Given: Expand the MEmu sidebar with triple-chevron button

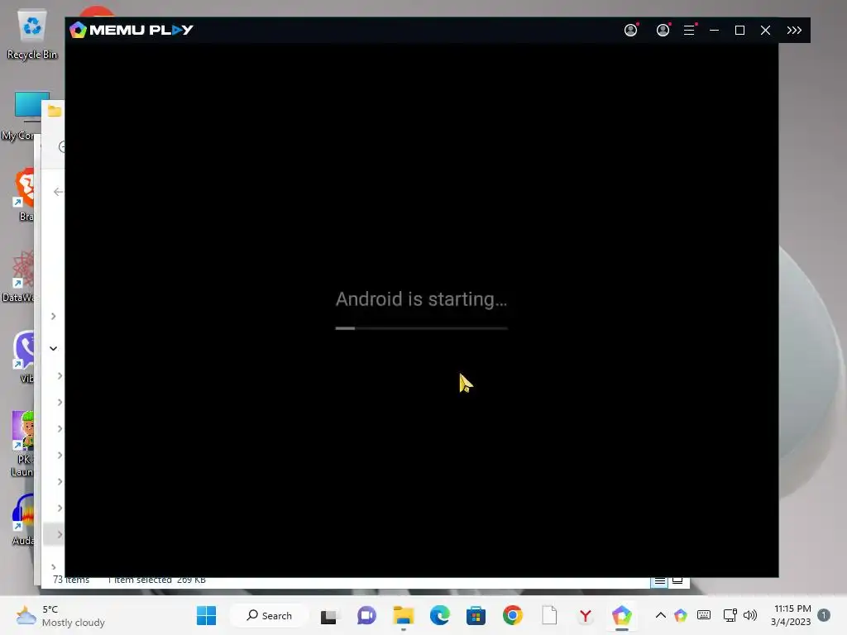Looking at the screenshot, I should pyautogui.click(x=794, y=30).
